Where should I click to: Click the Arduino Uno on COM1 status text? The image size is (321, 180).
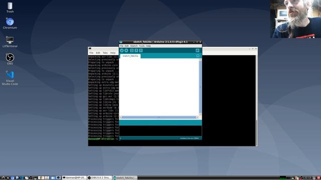190,138
